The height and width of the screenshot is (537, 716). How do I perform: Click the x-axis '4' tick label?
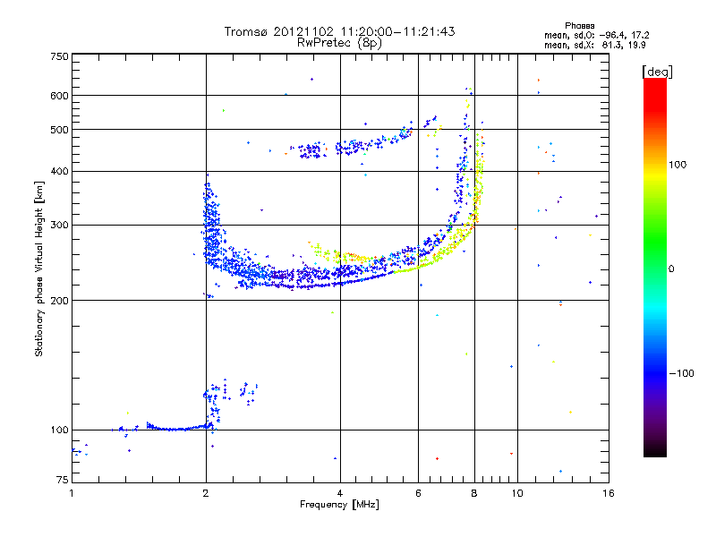click(340, 493)
